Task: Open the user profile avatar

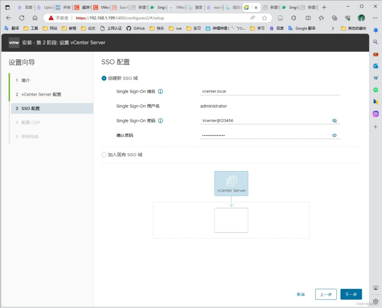Action: [361, 18]
